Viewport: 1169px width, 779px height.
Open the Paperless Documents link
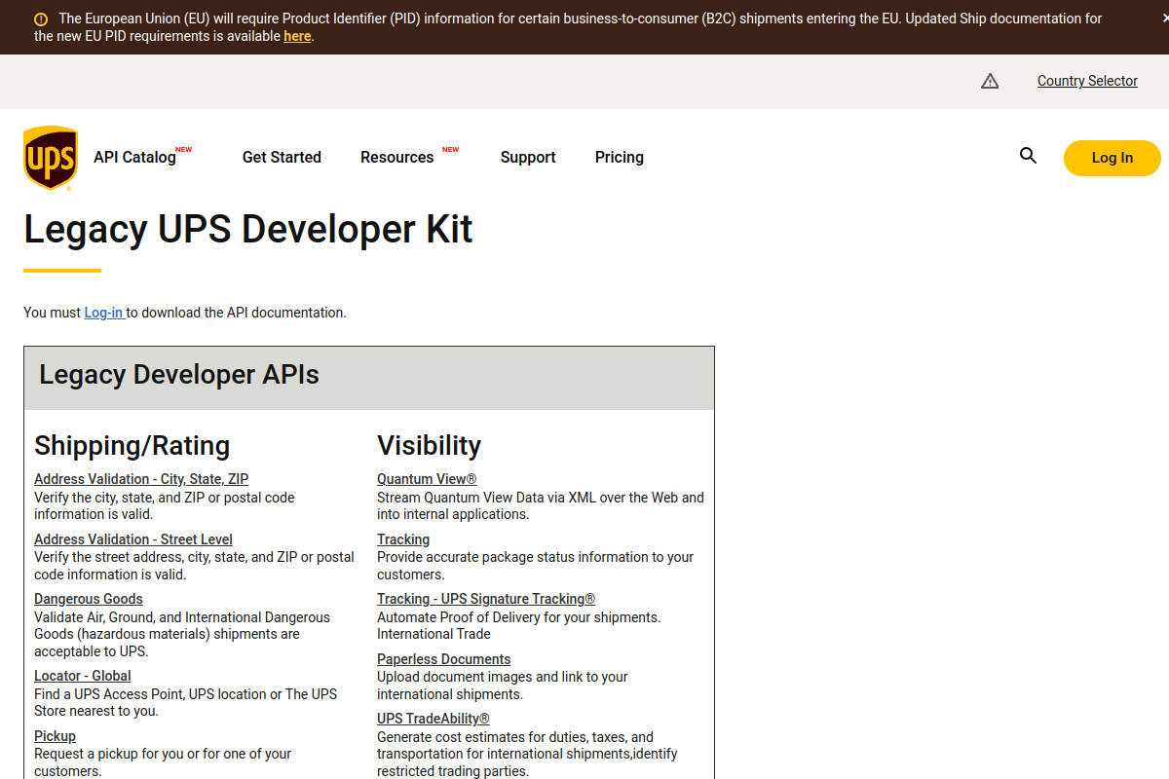(444, 659)
